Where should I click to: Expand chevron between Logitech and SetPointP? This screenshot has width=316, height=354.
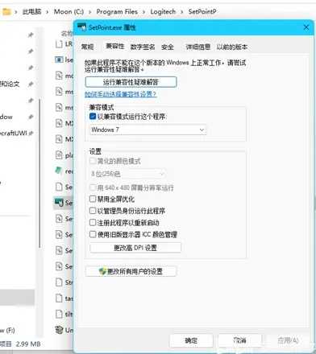click(x=182, y=12)
